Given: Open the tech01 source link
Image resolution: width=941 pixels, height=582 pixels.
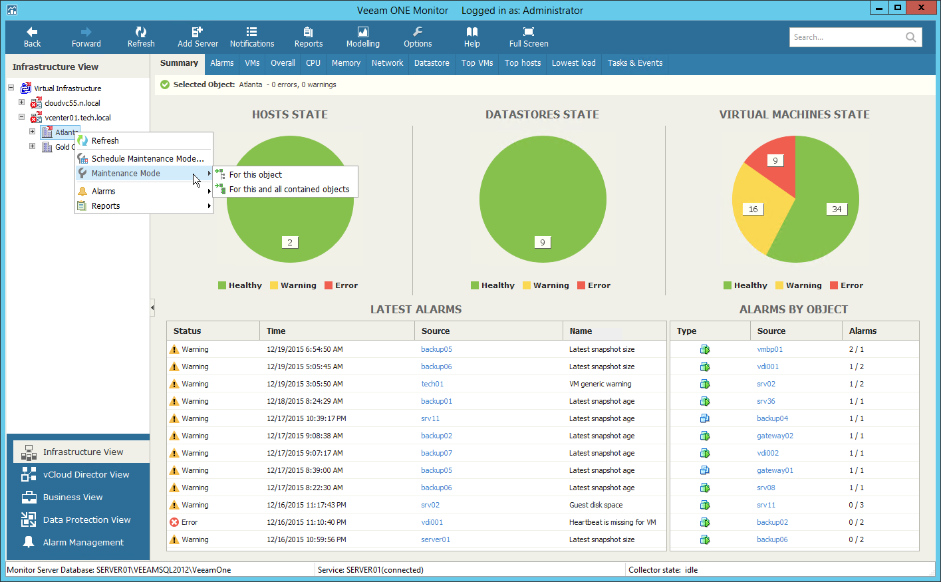Looking at the screenshot, I should pyautogui.click(x=432, y=384).
